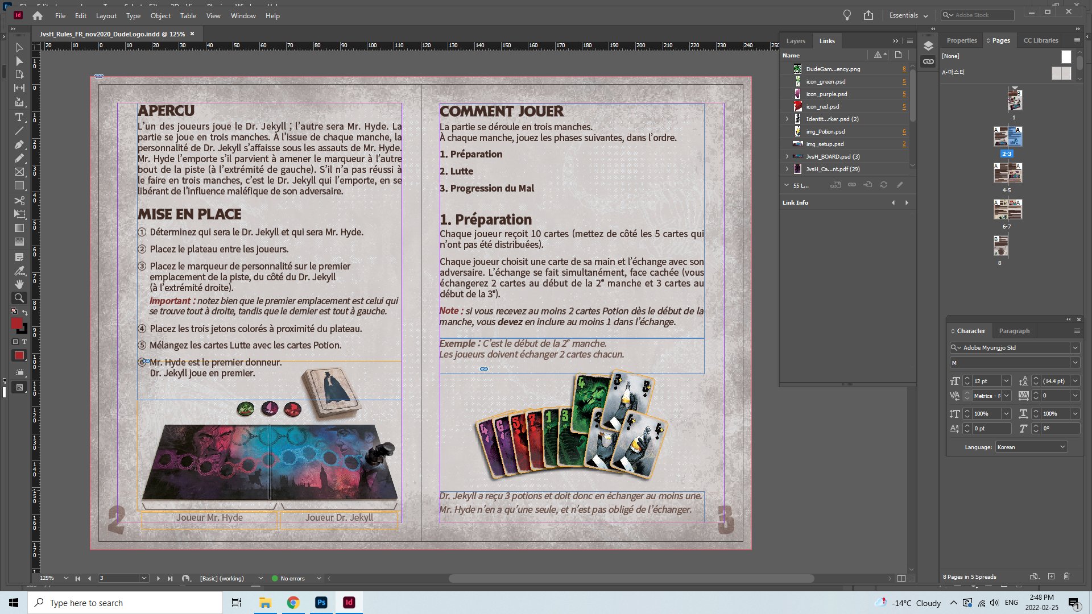Click the fill color red swatch

point(16,323)
